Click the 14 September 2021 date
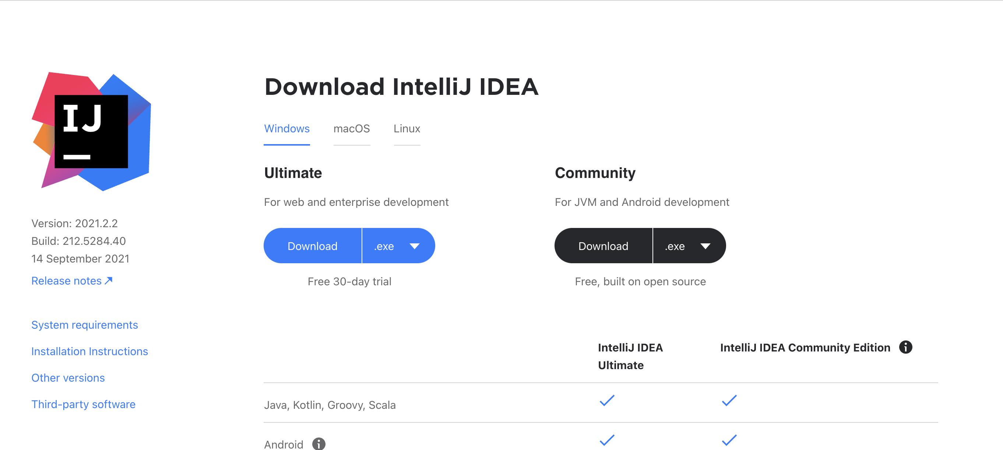Image resolution: width=1003 pixels, height=450 pixels. (80, 259)
